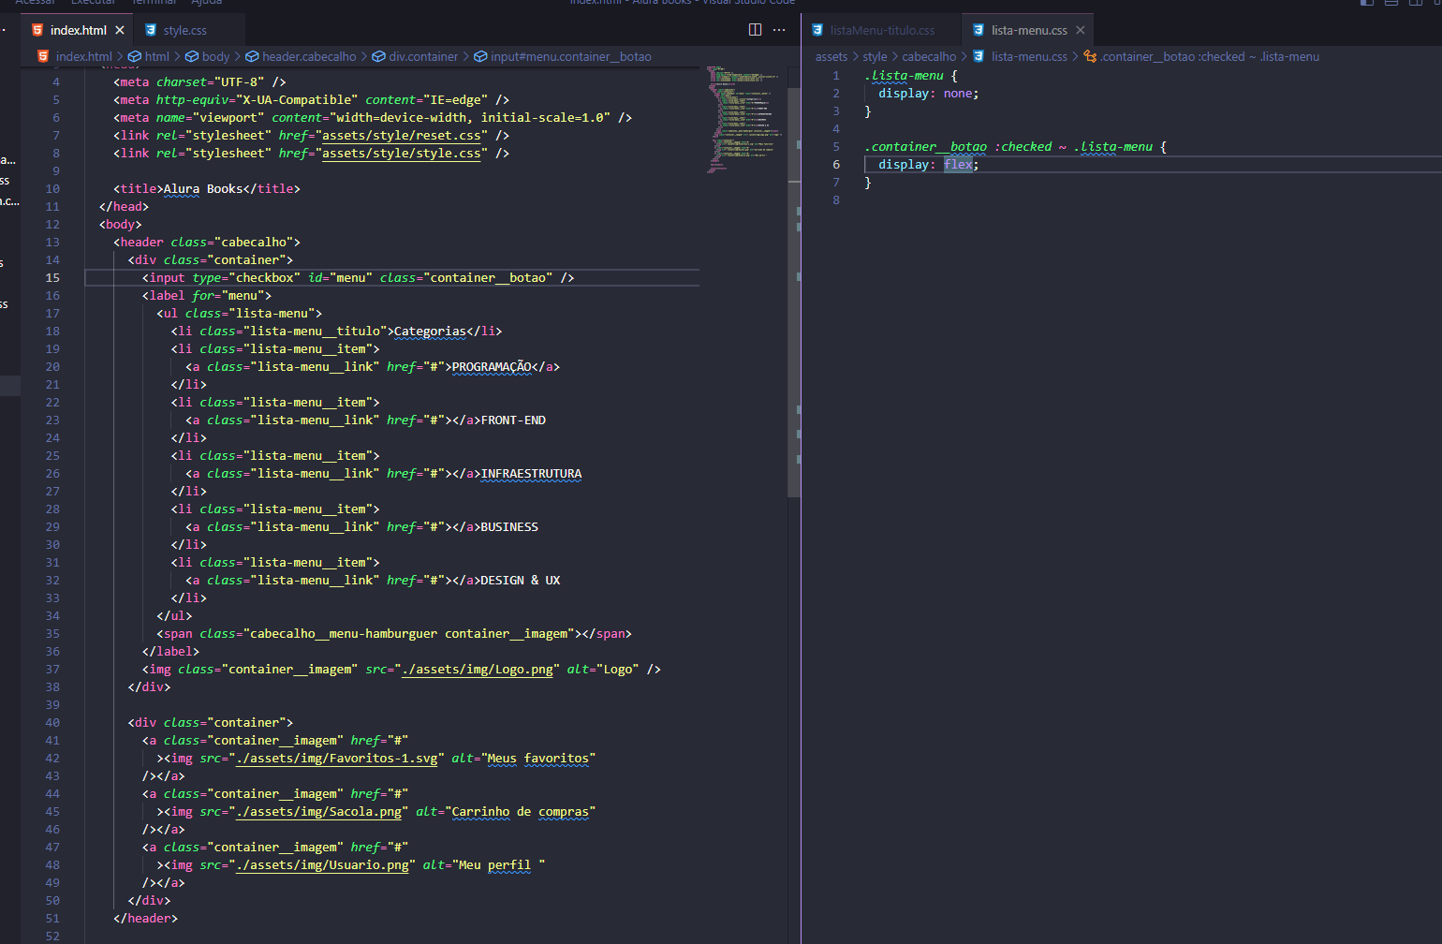
Task: Click 'none' value in .lista-menu rule
Action: coord(958,94)
